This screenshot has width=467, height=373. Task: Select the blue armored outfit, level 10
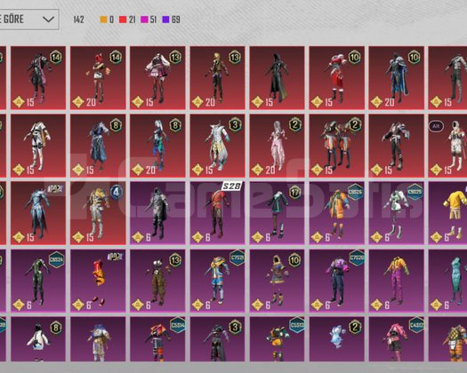point(397,78)
